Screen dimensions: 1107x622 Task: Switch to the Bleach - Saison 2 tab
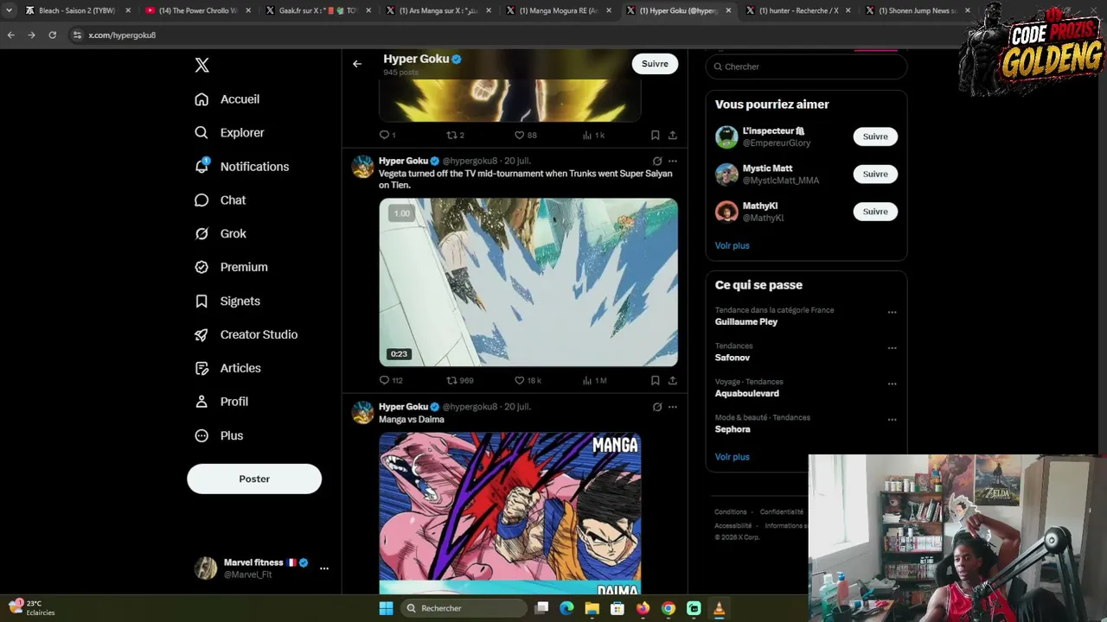[x=77, y=10]
